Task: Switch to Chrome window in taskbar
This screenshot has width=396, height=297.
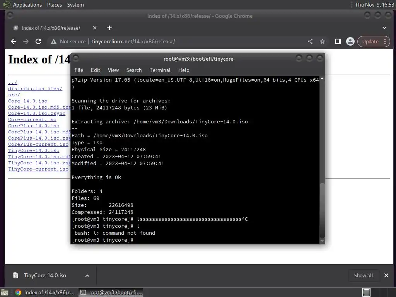Action: tap(46, 292)
